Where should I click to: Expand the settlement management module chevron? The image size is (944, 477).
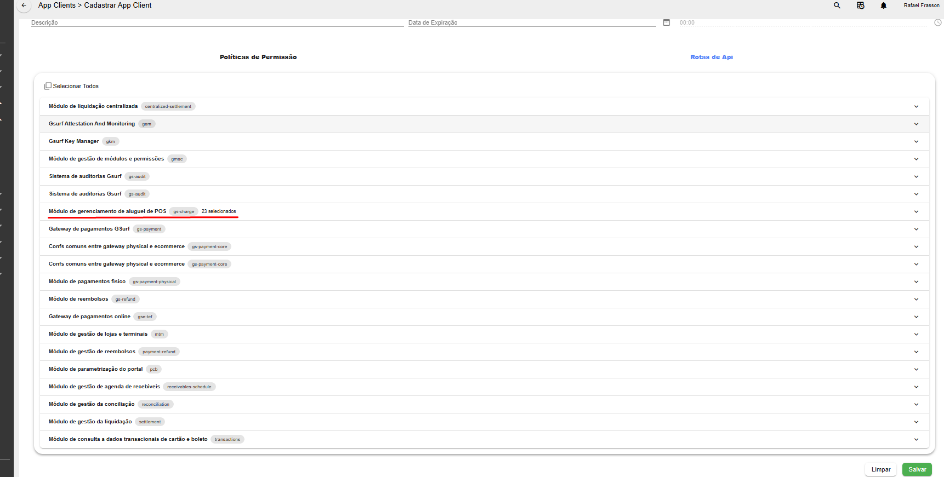click(916, 422)
